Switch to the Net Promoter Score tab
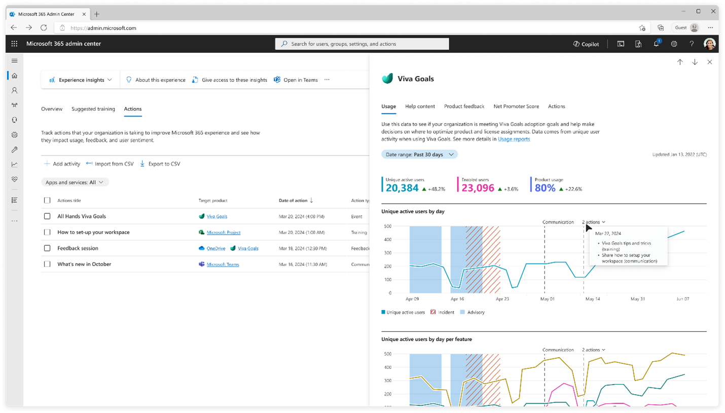Viewport: 725px width, 413px height. [x=516, y=106]
